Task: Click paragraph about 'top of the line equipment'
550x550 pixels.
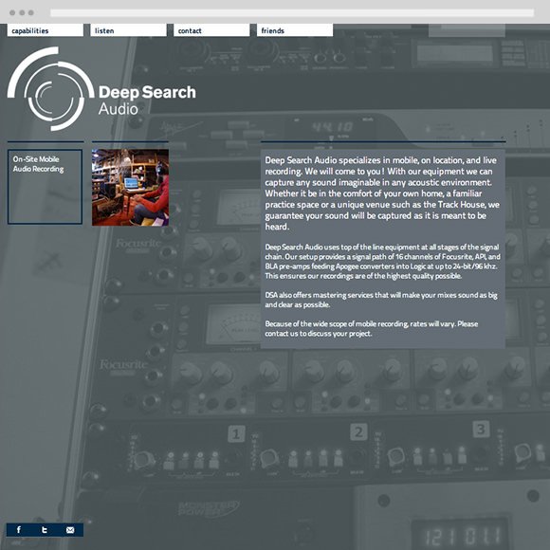Action: 382,262
